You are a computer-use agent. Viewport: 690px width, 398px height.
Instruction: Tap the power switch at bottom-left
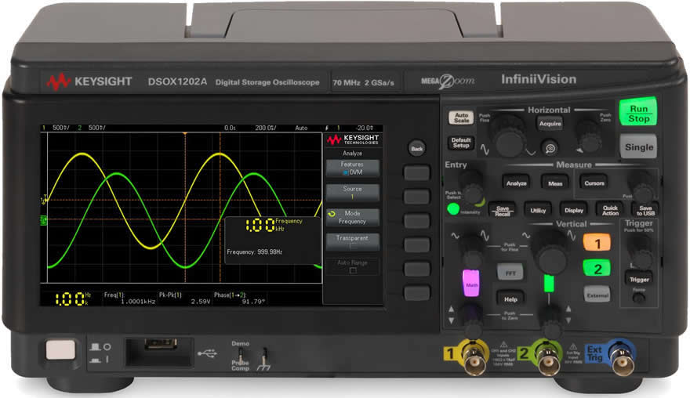point(60,350)
